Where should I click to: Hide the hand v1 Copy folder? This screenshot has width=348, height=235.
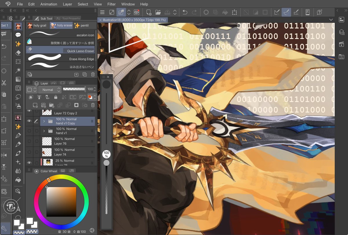click(29, 121)
